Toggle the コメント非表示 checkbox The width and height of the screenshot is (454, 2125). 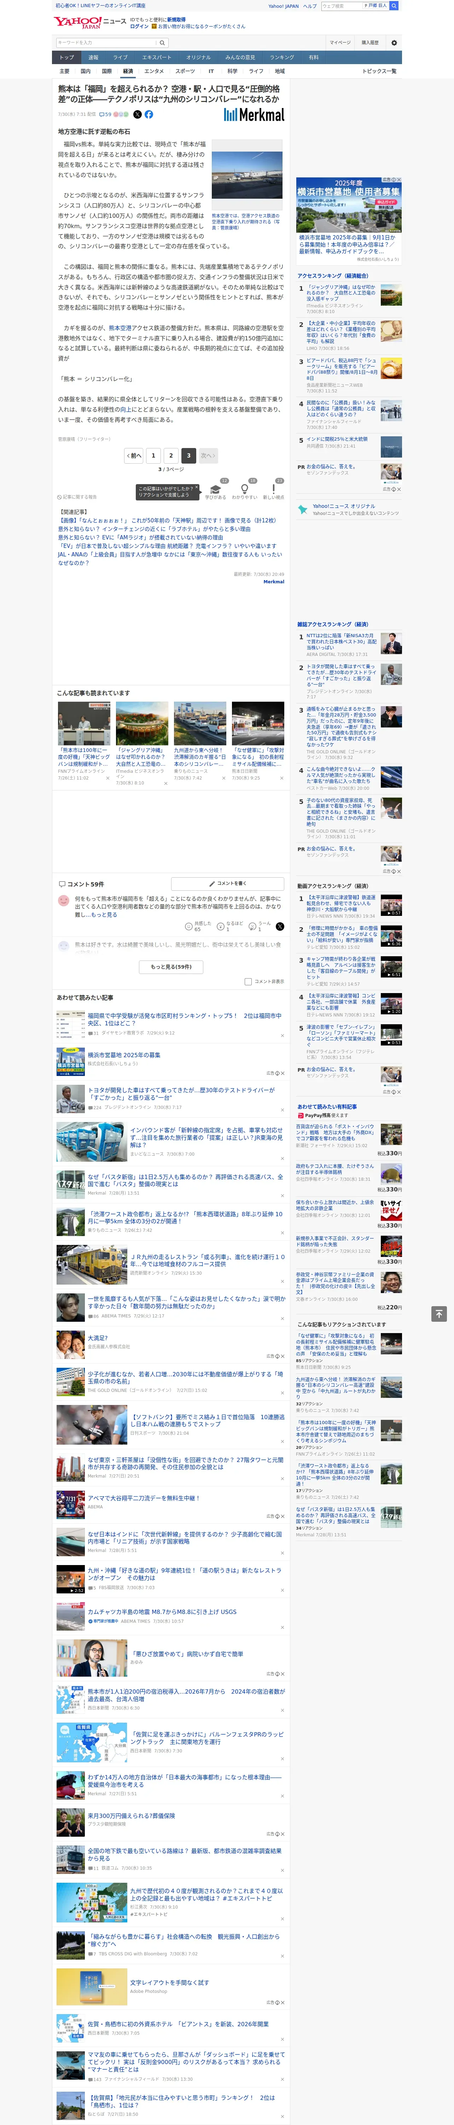(248, 982)
